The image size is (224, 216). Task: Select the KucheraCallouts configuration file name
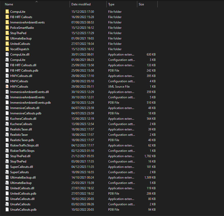pos(21,124)
